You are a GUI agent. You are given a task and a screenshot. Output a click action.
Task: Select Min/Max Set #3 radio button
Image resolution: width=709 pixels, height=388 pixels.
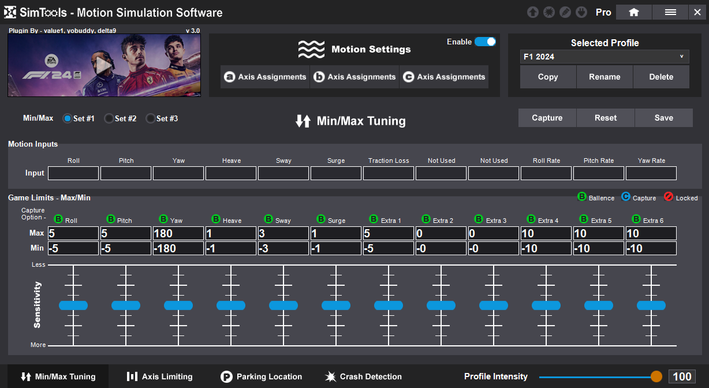coord(150,118)
